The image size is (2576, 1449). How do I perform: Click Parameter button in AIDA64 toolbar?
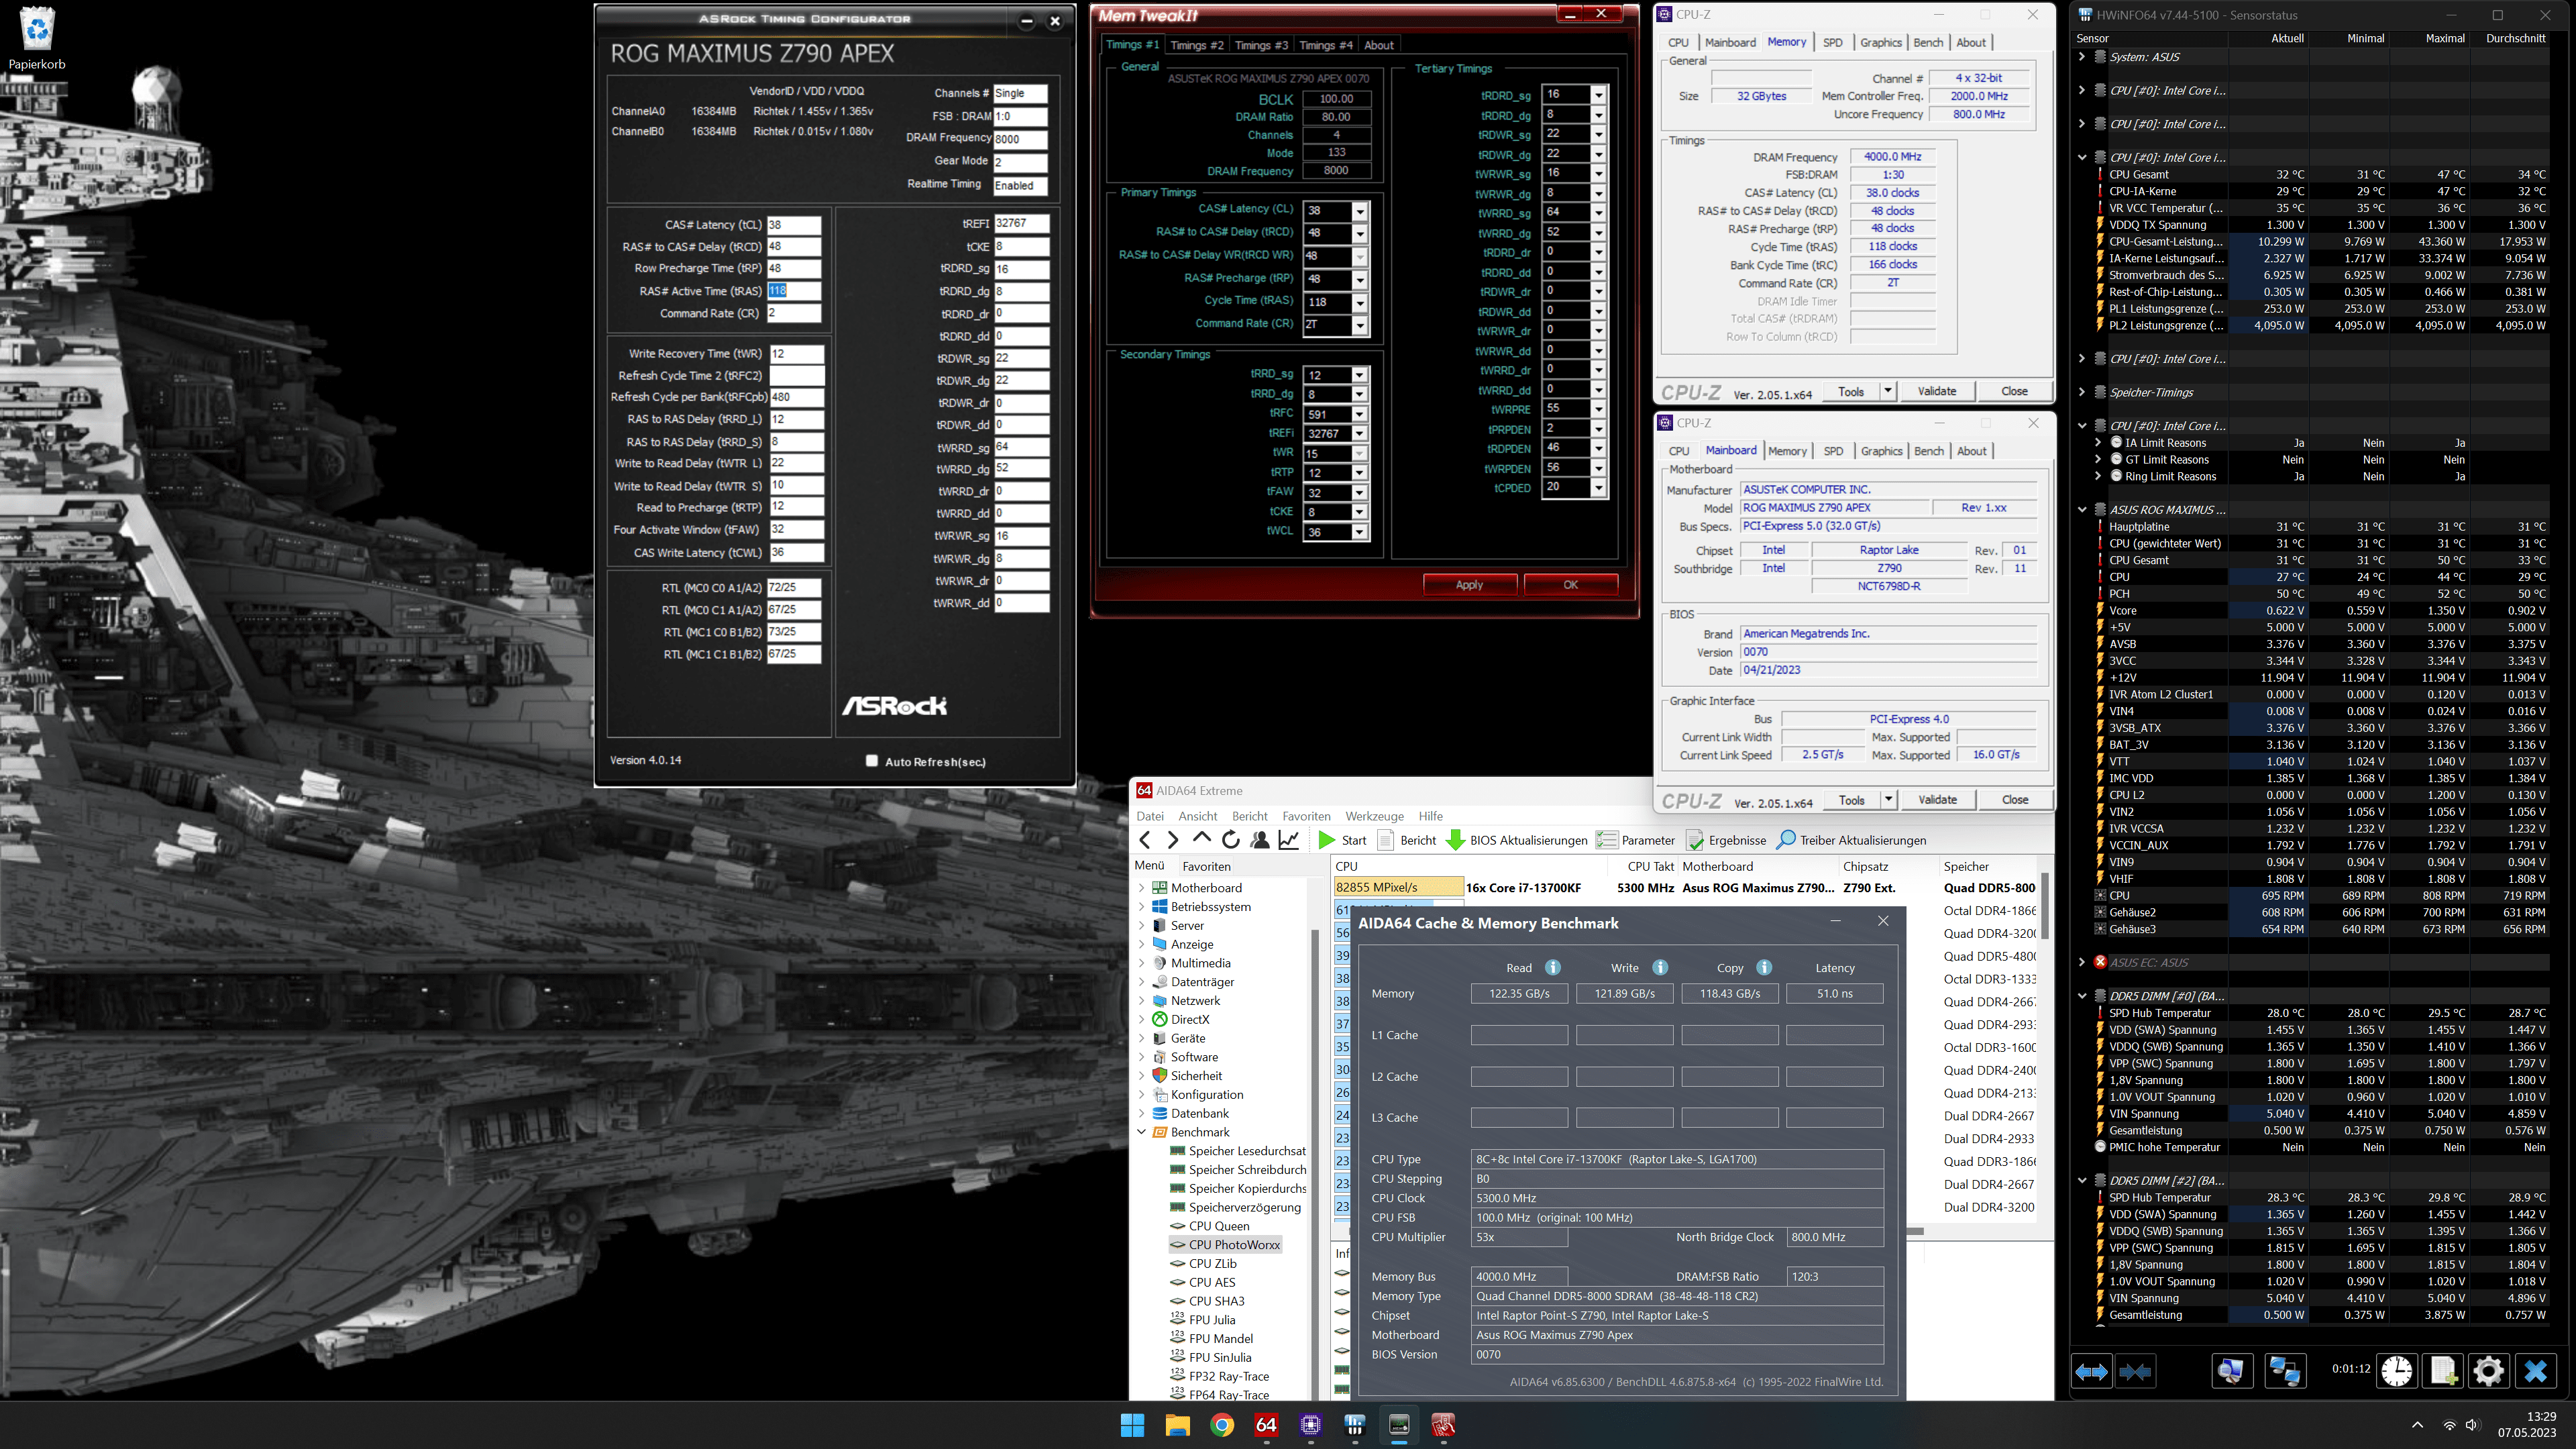(1636, 840)
